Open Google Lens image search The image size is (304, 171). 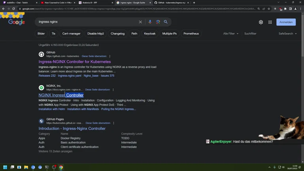pyautogui.click(x=158, y=22)
